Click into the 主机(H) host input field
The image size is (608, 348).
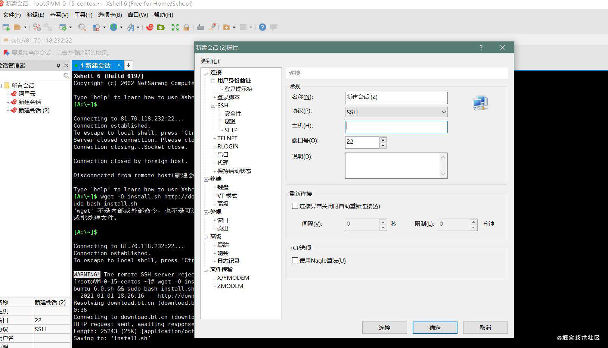tap(396, 127)
